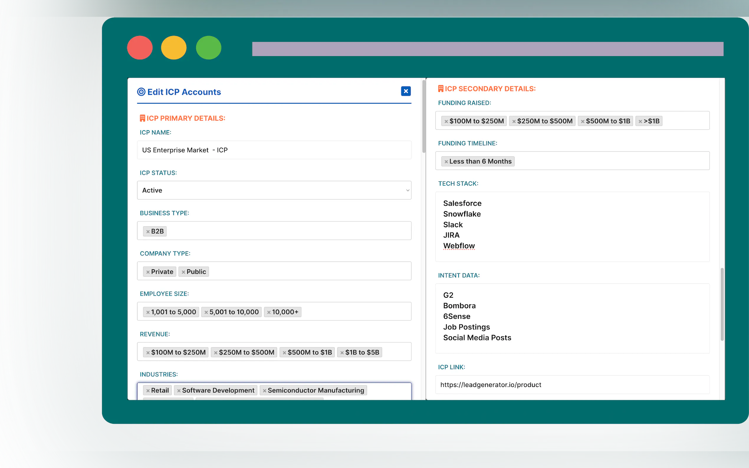Open the ICP Status dropdown

tap(274, 190)
